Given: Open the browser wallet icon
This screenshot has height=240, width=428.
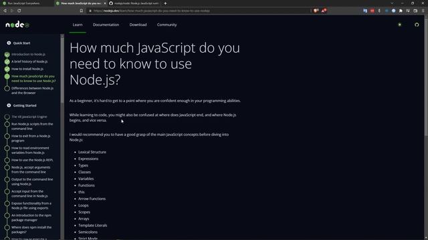Looking at the screenshot, I should (415, 11).
